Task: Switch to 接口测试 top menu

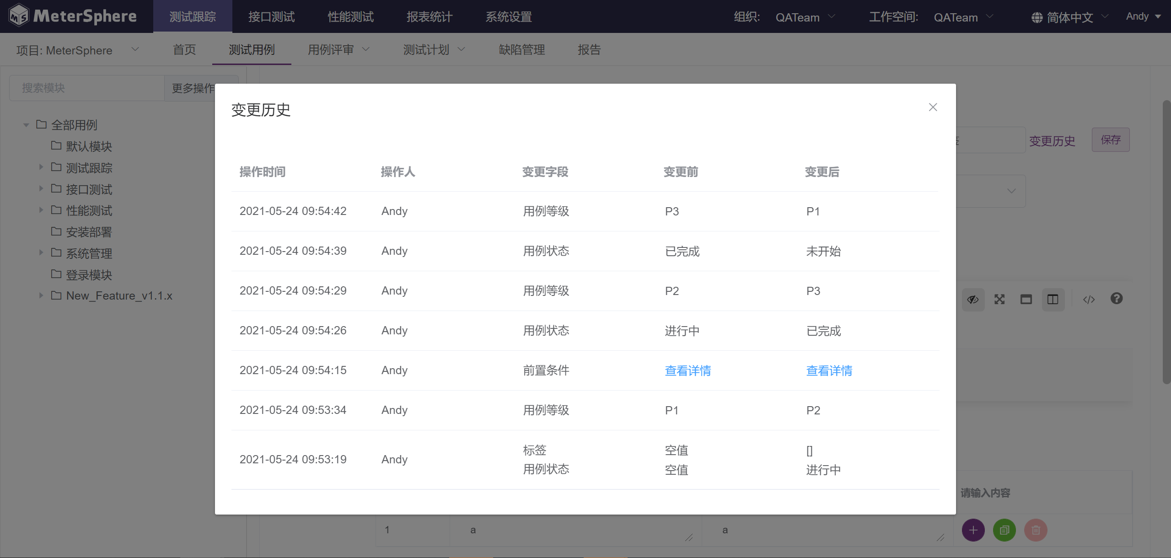Action: point(272,16)
